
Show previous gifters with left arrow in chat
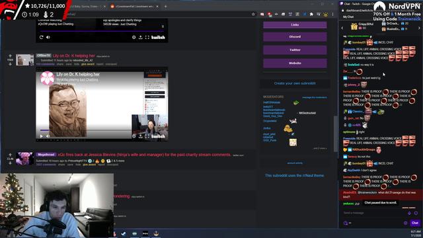coord(342,28)
